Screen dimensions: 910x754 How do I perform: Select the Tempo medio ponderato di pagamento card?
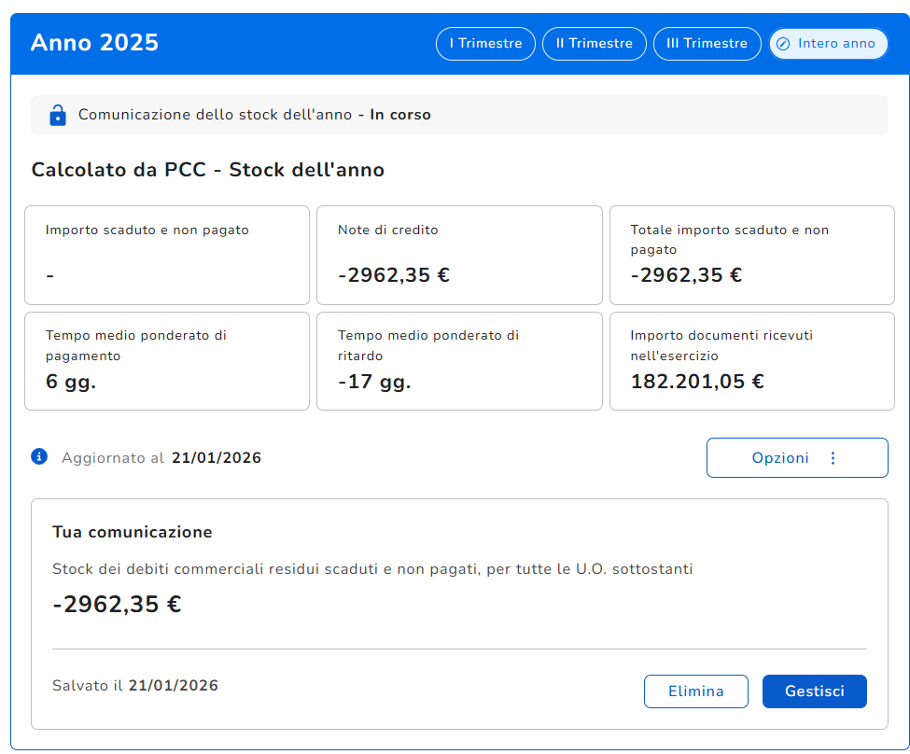click(167, 361)
